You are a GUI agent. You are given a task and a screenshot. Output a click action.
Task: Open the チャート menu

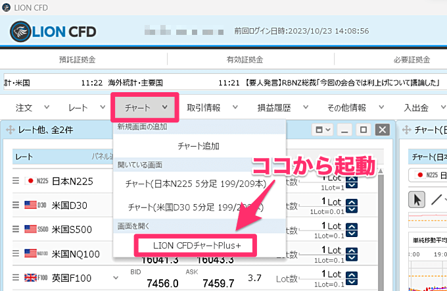145,107
